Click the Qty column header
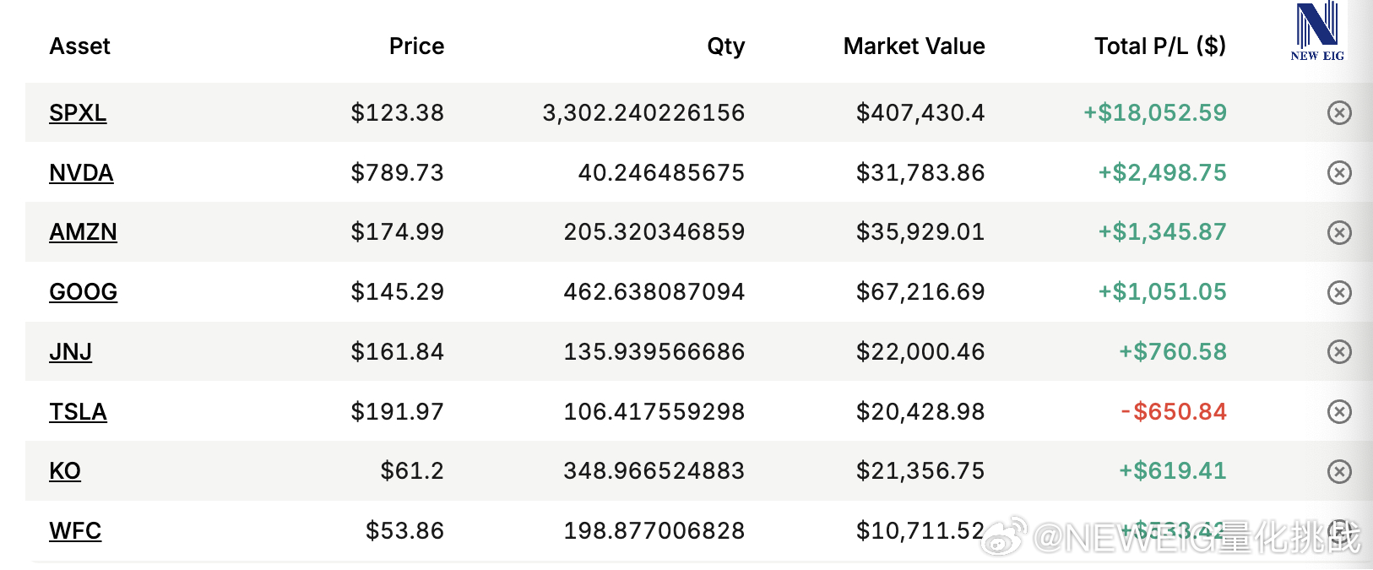The image size is (1373, 570). (725, 46)
